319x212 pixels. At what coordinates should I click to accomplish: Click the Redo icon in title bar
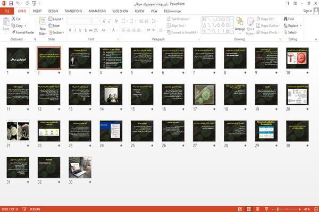pos(27,3)
